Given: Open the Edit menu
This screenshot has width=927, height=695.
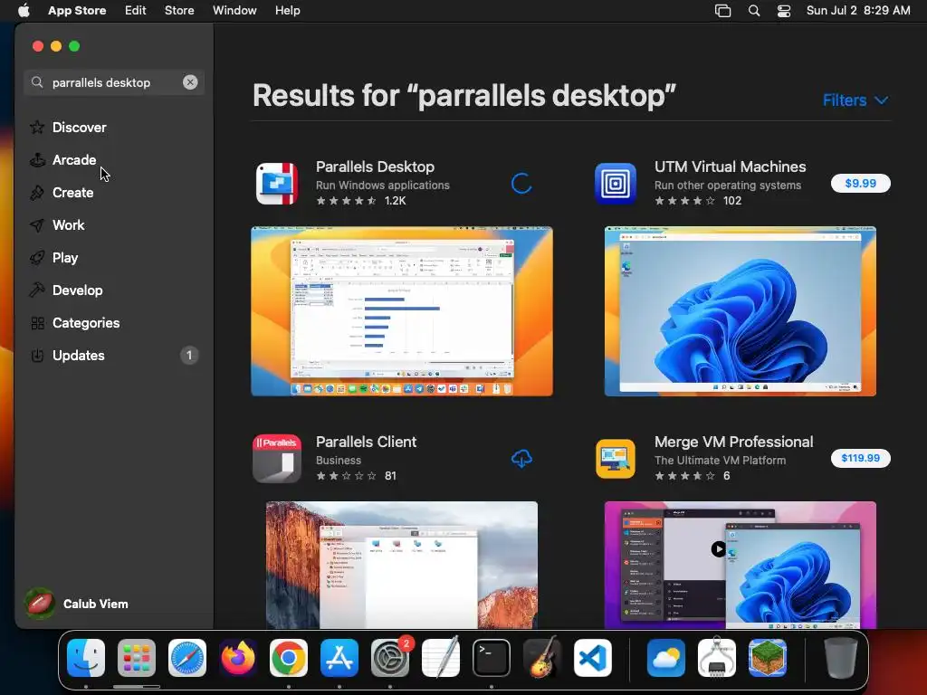Looking at the screenshot, I should (136, 10).
